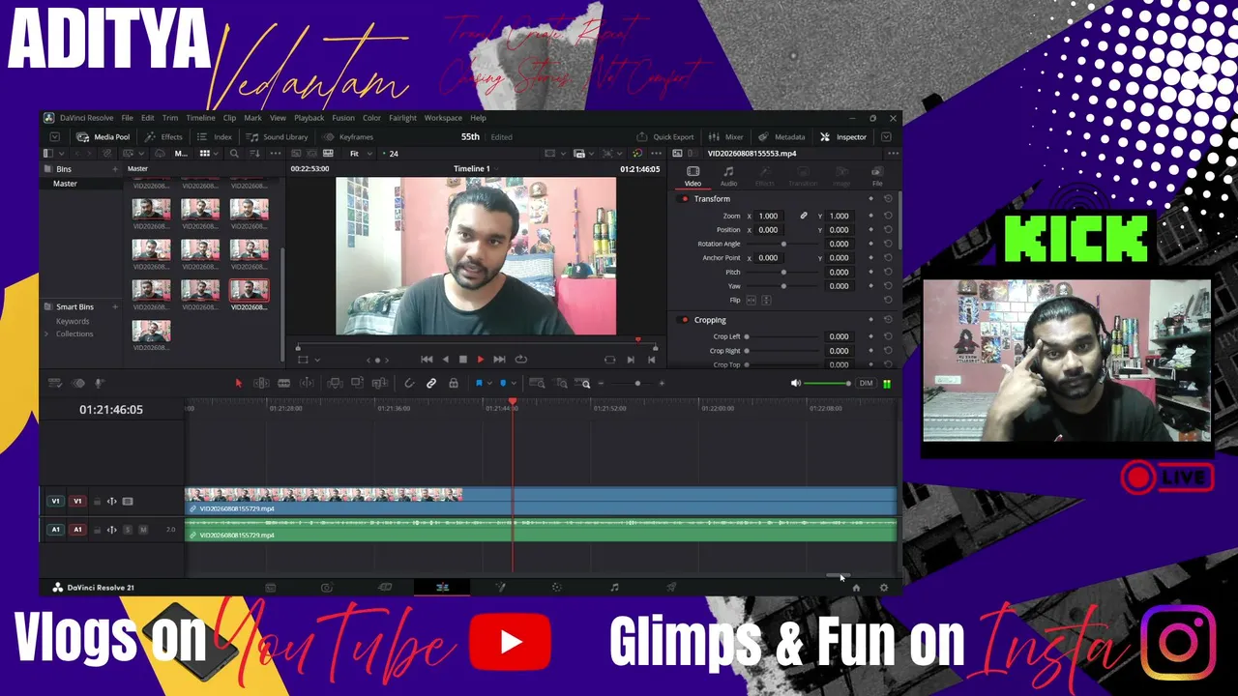Viewport: 1238px width, 696px height.
Task: Toggle the timeline Snapping magnet icon
Action: [x=409, y=384]
